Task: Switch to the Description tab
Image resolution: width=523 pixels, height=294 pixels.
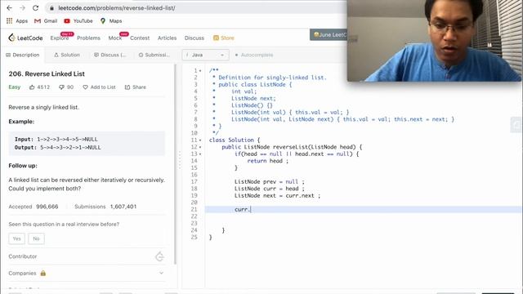Action: pos(23,55)
